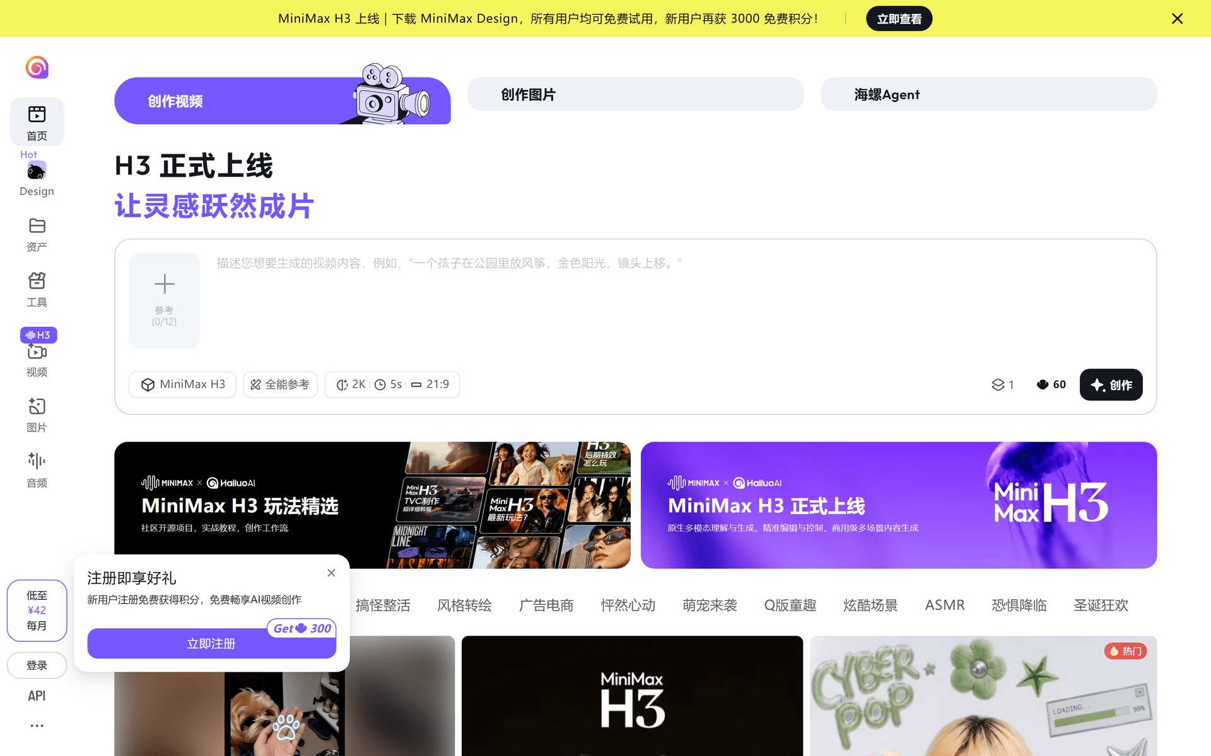Click the layers count icon showing 1

tap(1002, 385)
